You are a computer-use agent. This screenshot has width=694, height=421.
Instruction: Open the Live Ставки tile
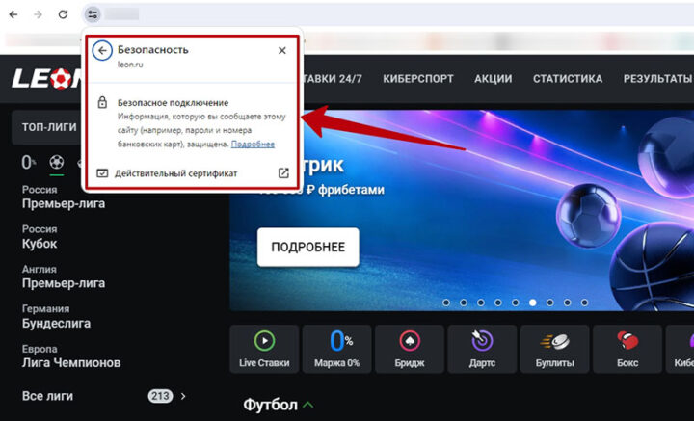coord(263,349)
